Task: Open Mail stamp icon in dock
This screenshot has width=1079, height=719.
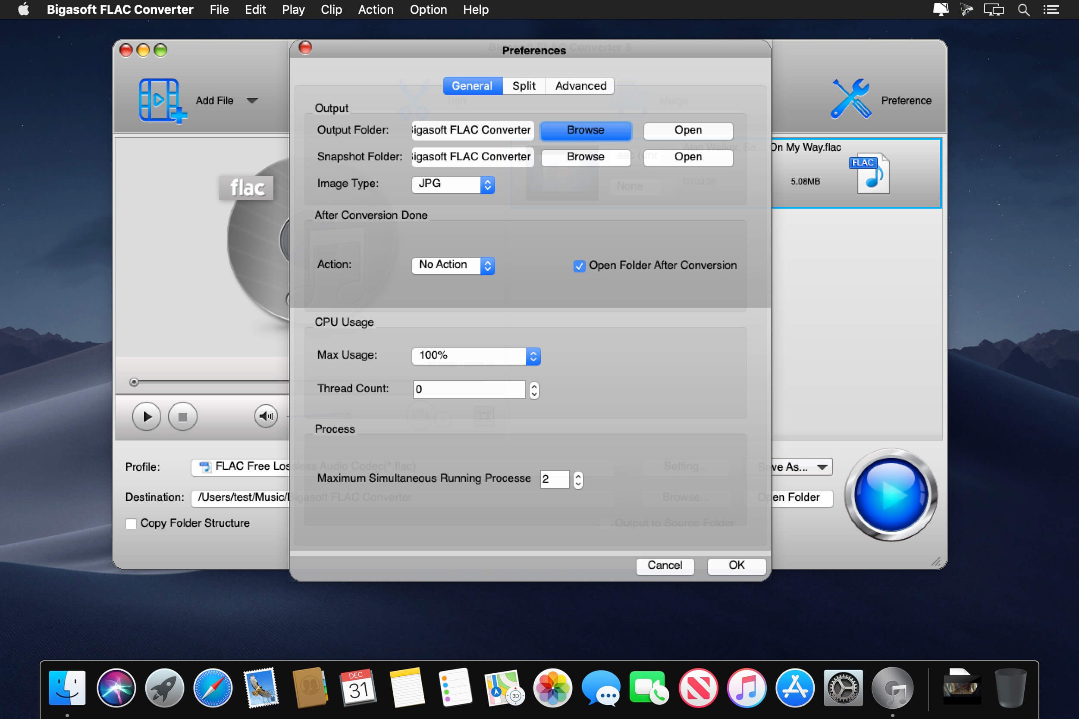Action: 261,688
